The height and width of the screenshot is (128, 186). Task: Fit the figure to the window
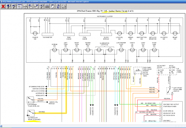pos(20,6)
